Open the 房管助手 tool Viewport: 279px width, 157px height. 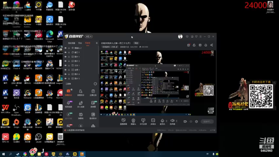[x=81, y=92]
